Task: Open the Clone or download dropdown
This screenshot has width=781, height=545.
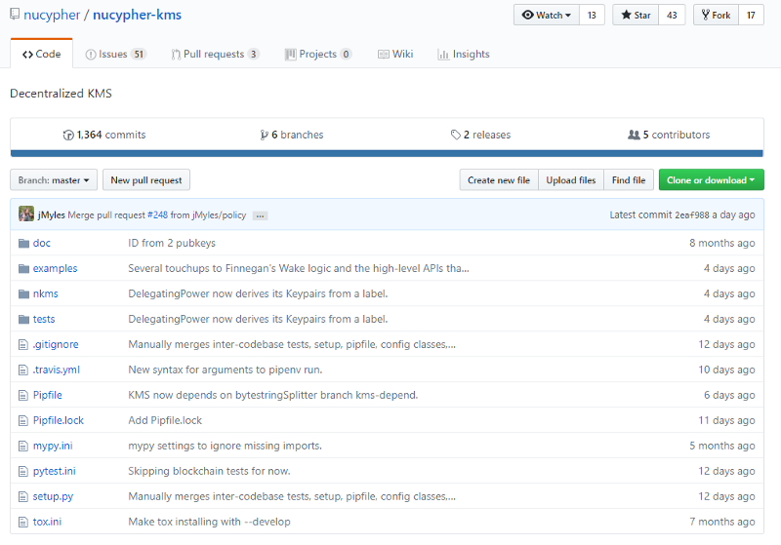Action: [x=711, y=180]
